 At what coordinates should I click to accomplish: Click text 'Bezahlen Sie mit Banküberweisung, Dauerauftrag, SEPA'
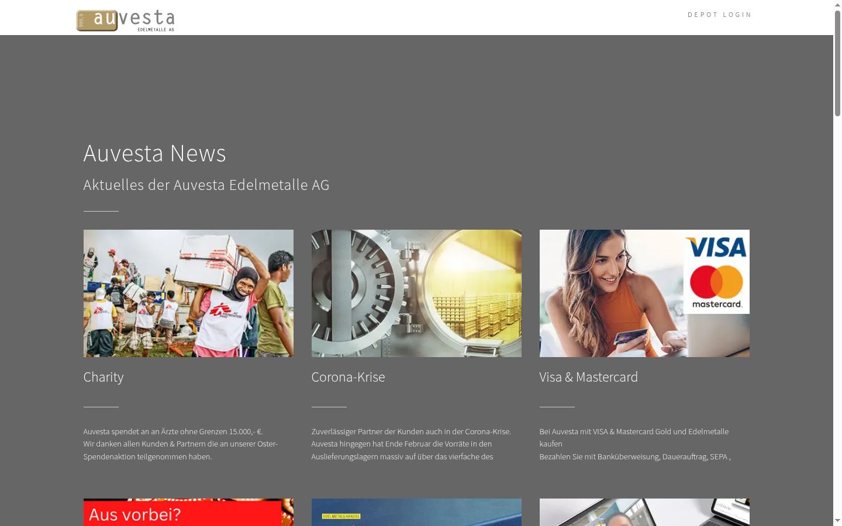[x=633, y=456]
